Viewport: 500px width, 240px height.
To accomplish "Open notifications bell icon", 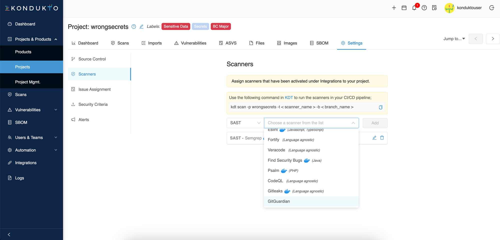I will coord(414,8).
